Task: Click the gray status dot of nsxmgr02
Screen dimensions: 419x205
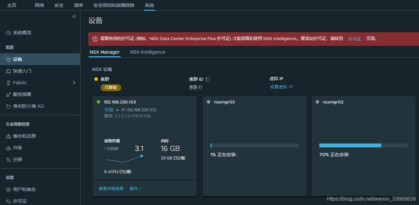Action: coord(317,102)
